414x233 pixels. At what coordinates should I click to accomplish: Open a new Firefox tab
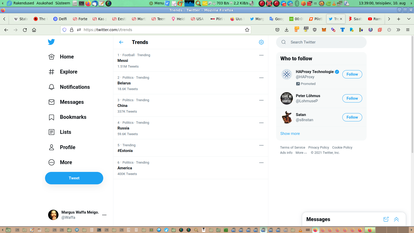(399, 19)
